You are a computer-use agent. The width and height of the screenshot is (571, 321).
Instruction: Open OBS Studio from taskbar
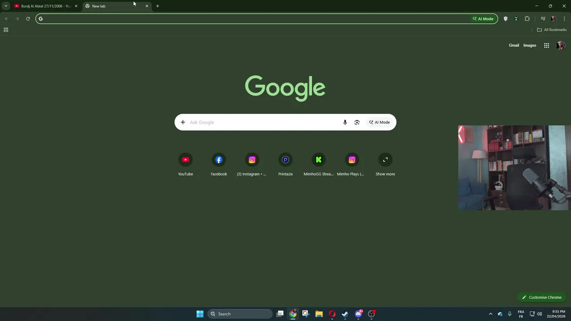point(371,314)
